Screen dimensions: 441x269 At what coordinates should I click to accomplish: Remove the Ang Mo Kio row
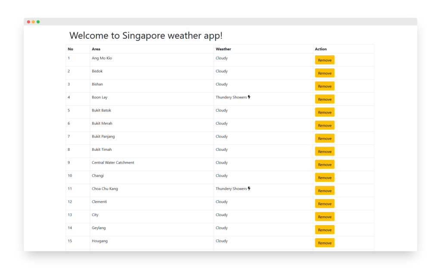tap(325, 60)
